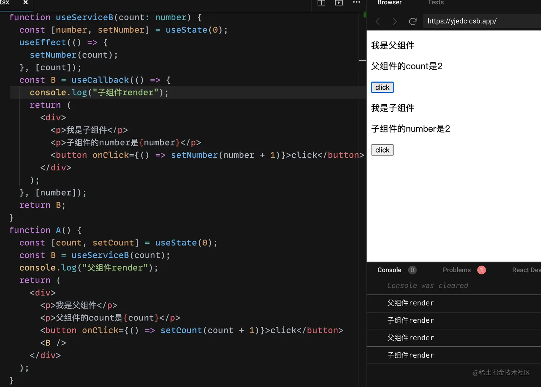Click the '<B />' JSX line

click(53, 343)
